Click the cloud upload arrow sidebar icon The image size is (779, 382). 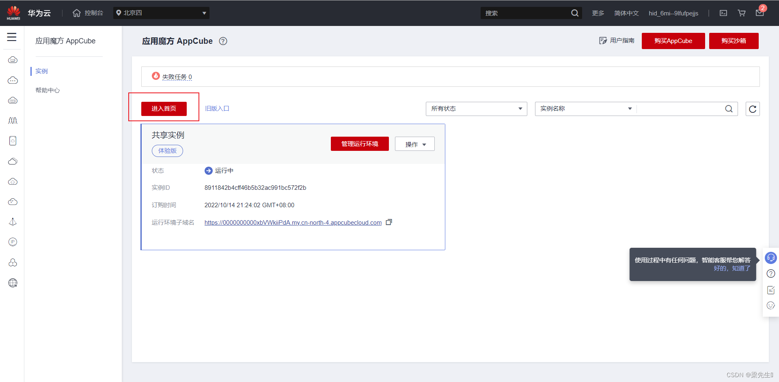(x=13, y=181)
